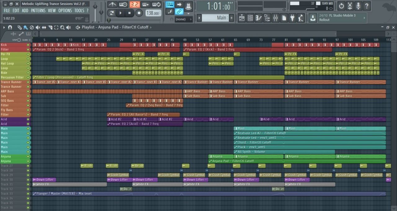Select the Paint brush tool

pos(25,27)
